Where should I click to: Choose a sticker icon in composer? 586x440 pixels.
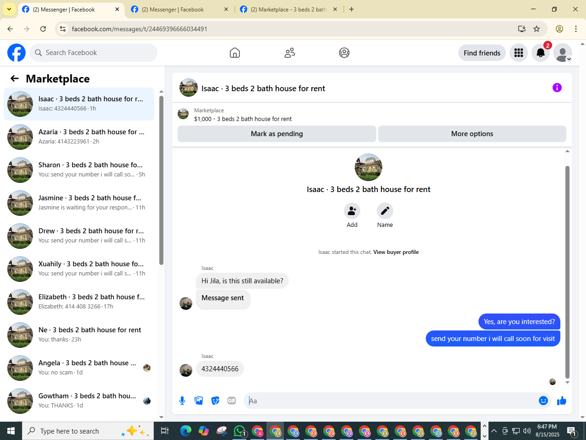pyautogui.click(x=215, y=401)
